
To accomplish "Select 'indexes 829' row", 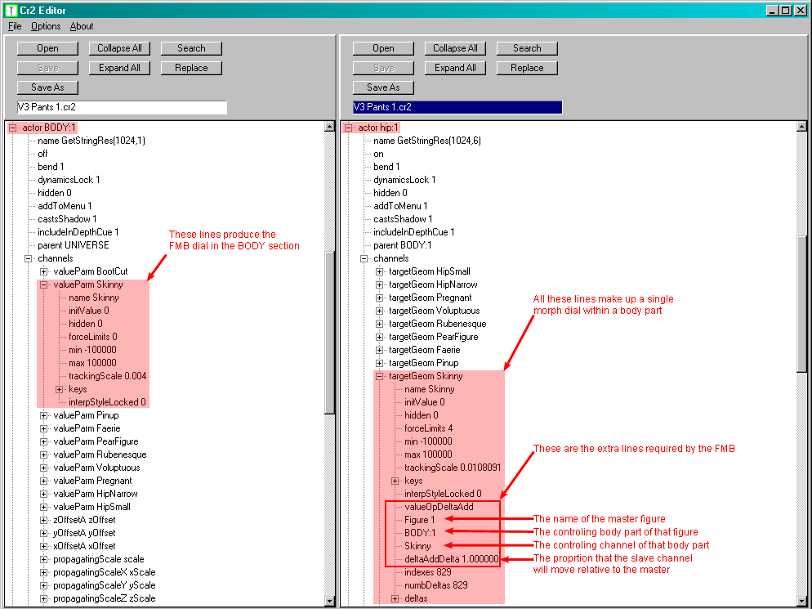I will coord(427,572).
